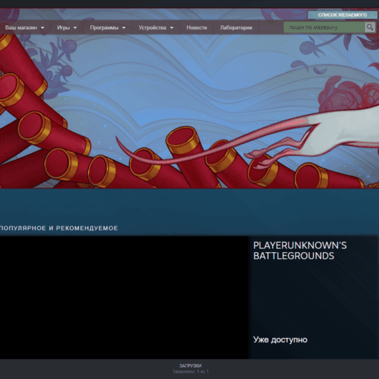Expand the Игры dropdown arrow
The width and height of the screenshot is (379, 379).
(75, 28)
